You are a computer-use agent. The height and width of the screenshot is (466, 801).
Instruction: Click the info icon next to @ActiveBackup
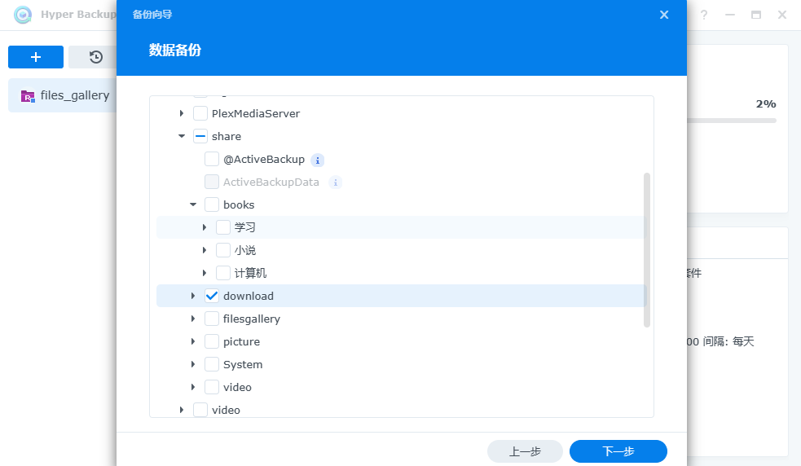318,160
